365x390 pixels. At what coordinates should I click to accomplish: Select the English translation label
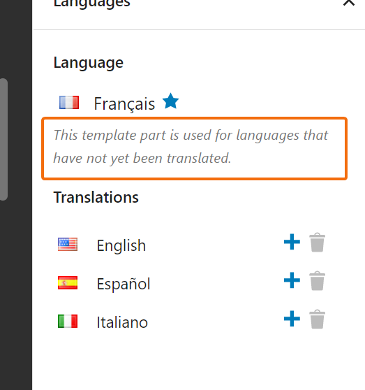[121, 245]
